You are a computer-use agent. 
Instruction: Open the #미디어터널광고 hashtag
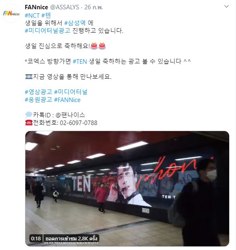click(47, 31)
